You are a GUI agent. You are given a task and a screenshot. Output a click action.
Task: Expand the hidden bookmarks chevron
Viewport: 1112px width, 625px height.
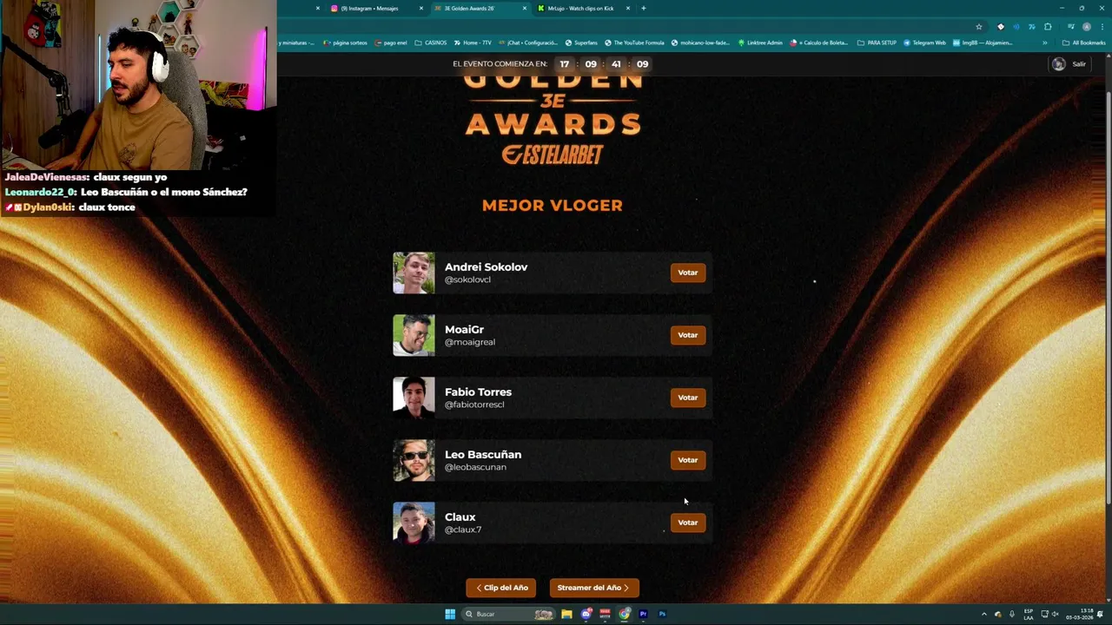[x=1045, y=43]
